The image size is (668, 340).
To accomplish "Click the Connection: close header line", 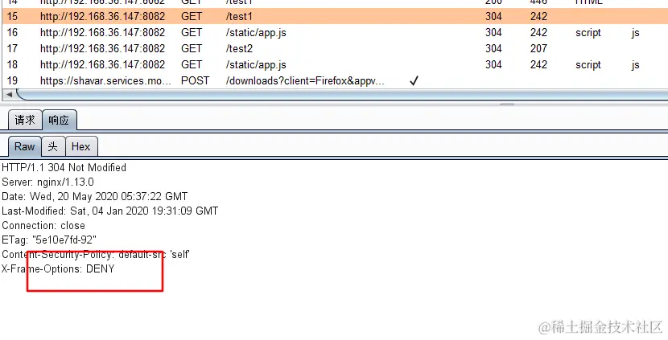I will 43,226.
